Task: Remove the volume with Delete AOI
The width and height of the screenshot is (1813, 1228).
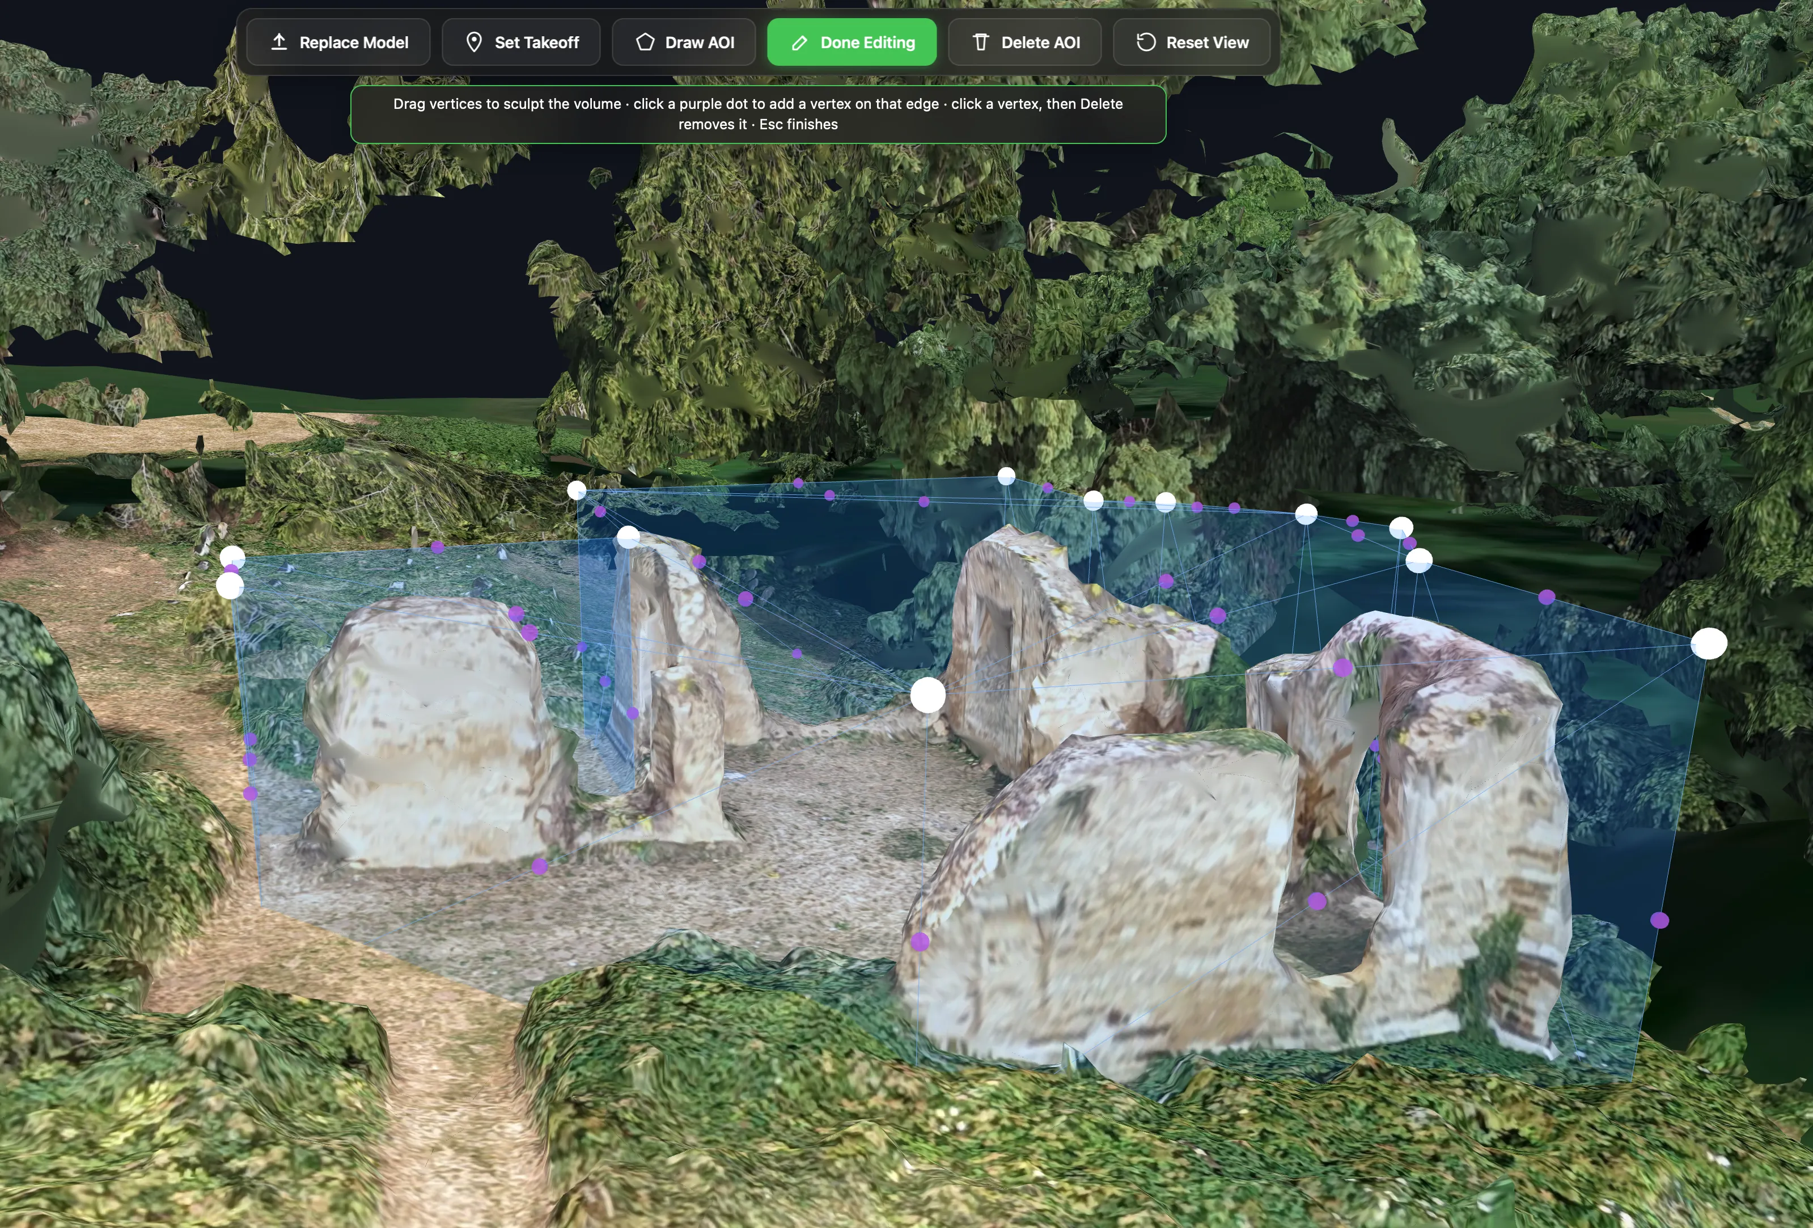Action: click(1025, 42)
